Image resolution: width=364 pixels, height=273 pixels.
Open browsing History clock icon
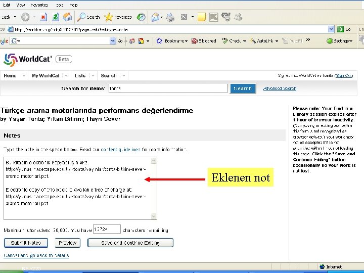click(x=141, y=17)
